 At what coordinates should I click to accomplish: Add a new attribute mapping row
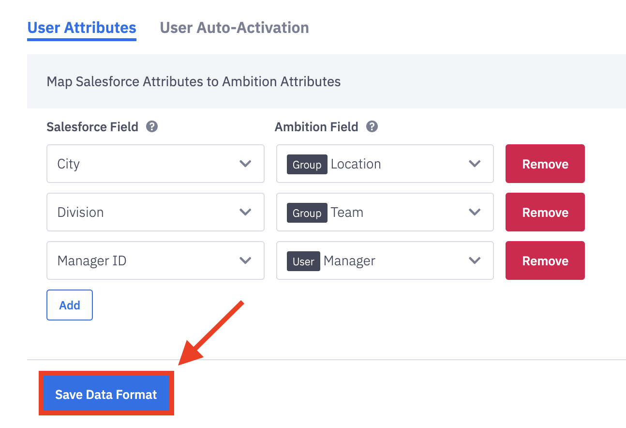(x=69, y=305)
